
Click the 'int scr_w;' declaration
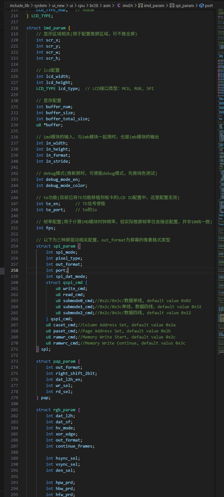point(48,52)
